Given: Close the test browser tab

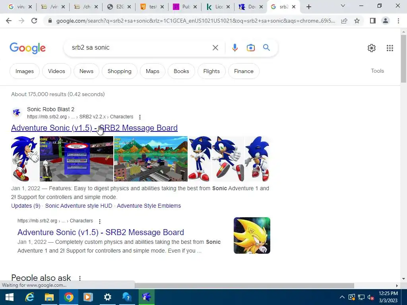Looking at the screenshot, I should [162, 7].
